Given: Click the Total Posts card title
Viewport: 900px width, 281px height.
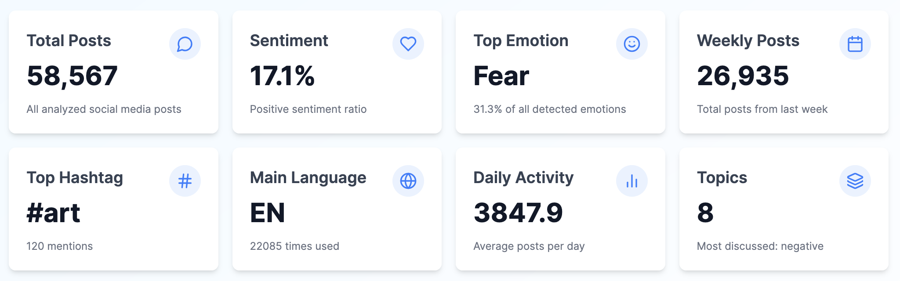Looking at the screenshot, I should [69, 41].
